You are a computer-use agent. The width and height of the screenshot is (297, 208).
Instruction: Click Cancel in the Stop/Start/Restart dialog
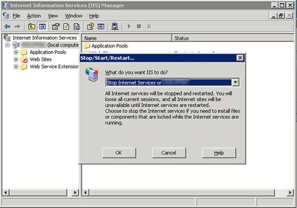click(169, 153)
